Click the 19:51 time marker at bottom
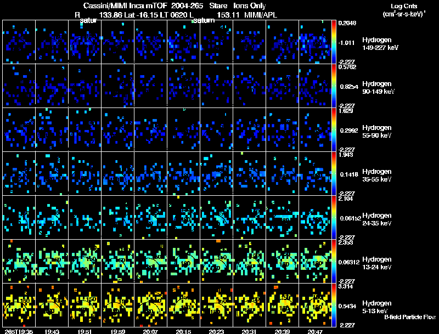Viewport: 439px width, 334px height. click(85, 331)
